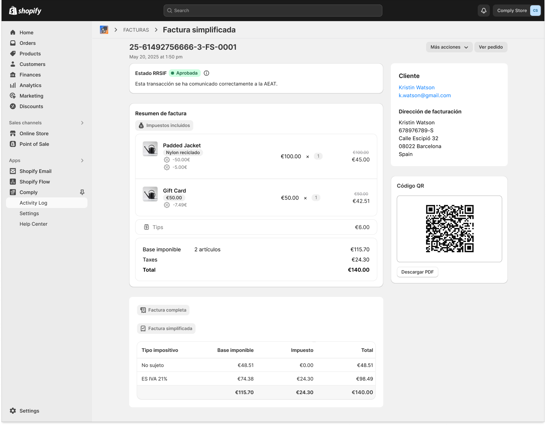Image resolution: width=546 pixels, height=425 pixels.
Task: Expand the Sales channels section
Action: point(82,123)
